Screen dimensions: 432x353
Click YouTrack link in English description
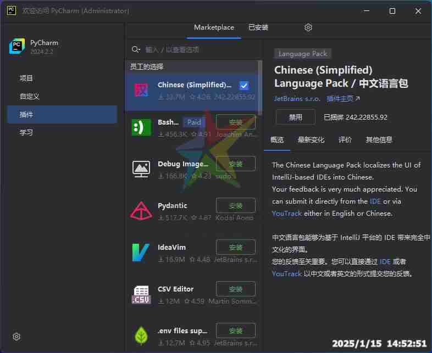287,214
